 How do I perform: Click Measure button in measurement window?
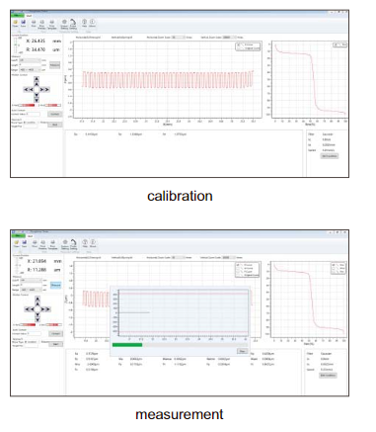(x=56, y=285)
